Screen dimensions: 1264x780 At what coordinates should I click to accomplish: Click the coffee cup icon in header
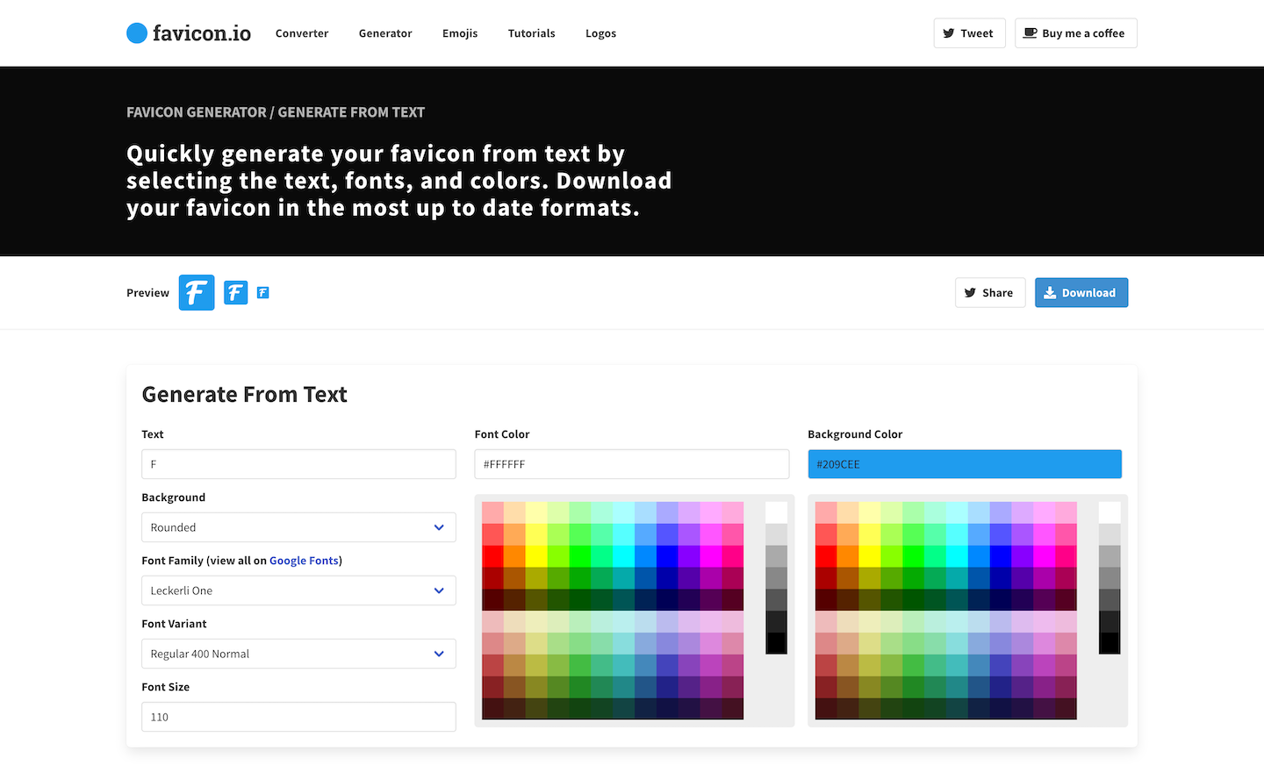pyautogui.click(x=1031, y=33)
